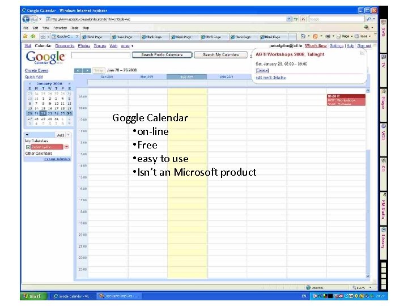Click the calendar search text field
Image resolution: width=408 pixels, height=306 pixels.
101,55
